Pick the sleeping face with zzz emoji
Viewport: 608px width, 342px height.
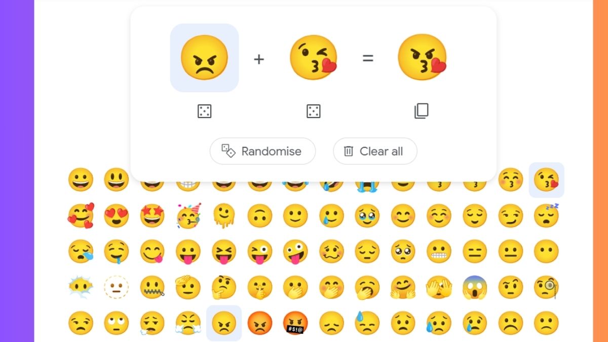pyautogui.click(x=546, y=215)
